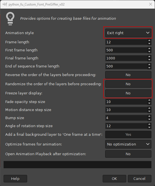
Task: Increase Fade opacity step size up arrow
Action: pos(149,100)
